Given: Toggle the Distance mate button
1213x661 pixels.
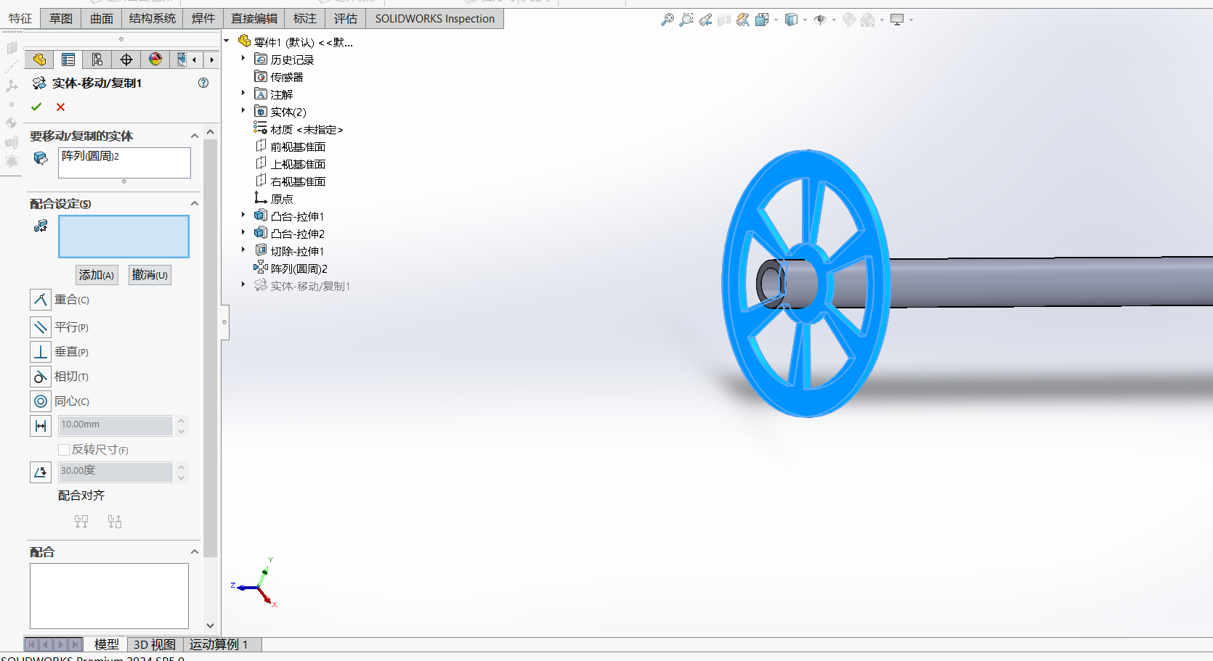Looking at the screenshot, I should 41,426.
